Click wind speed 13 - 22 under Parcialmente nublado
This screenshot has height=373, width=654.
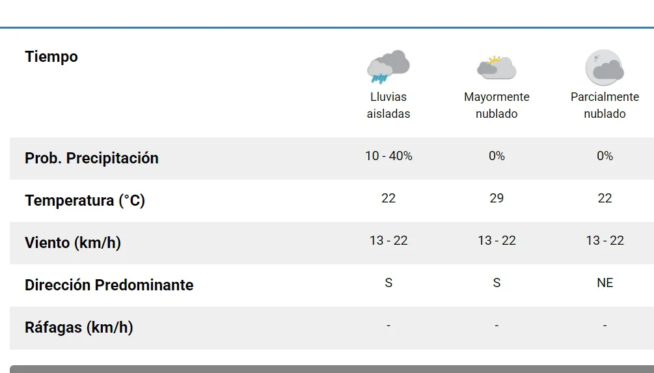pyautogui.click(x=605, y=241)
